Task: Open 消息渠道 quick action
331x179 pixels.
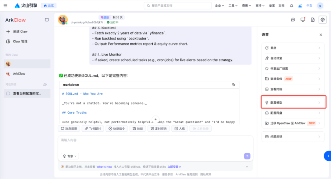Action: point(69,129)
